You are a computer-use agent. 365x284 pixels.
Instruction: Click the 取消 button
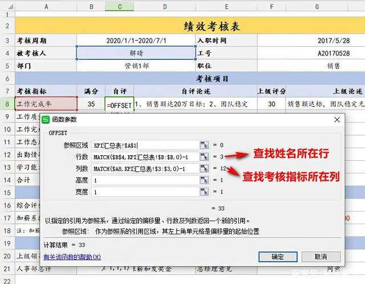point(321,257)
